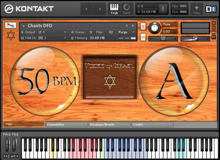Image resolution: width=220 pixels, height=160 pixels.
Task: Click the Quick load icon
Action: click(x=126, y=9)
